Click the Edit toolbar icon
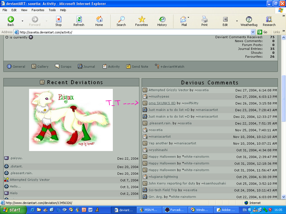The width and height of the screenshot is (286, 214). 225,19
